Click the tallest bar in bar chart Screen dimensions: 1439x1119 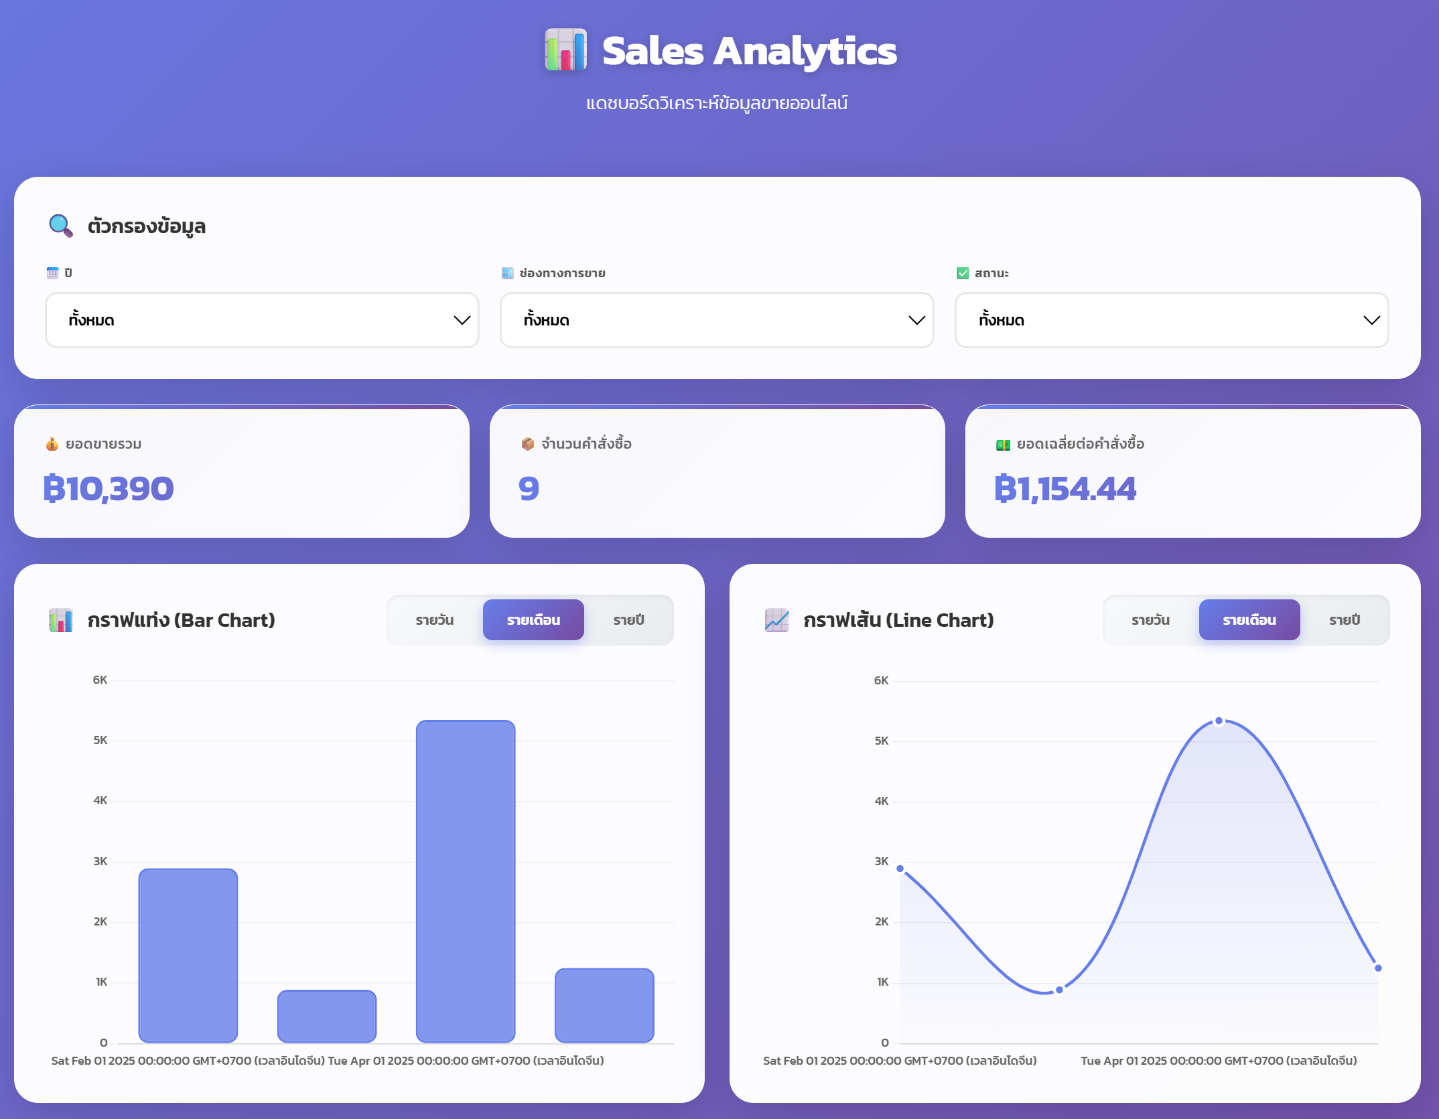point(466,881)
